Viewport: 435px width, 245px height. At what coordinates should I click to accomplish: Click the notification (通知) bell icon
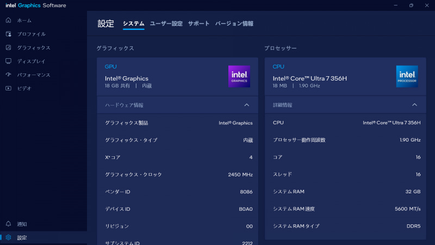click(x=8, y=224)
